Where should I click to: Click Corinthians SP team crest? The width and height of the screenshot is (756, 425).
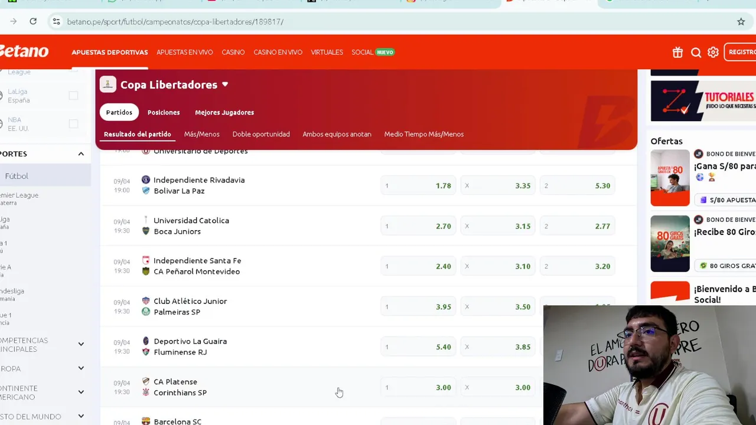coord(146,392)
